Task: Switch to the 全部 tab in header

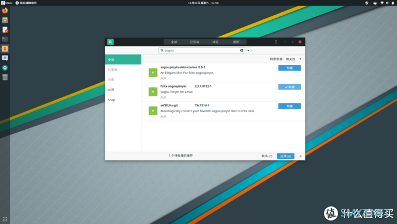Action: pos(174,42)
